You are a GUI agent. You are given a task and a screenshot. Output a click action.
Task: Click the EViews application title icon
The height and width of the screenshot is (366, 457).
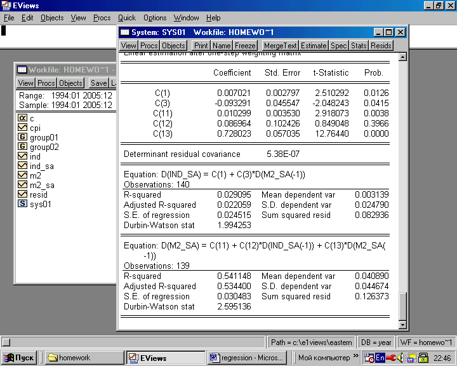6,6
